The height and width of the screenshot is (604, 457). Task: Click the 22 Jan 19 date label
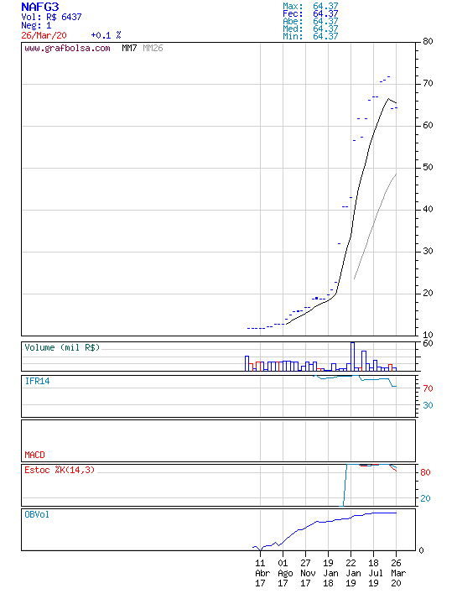point(351,573)
